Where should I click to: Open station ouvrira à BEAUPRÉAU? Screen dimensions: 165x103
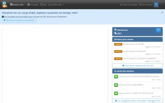[131, 85]
